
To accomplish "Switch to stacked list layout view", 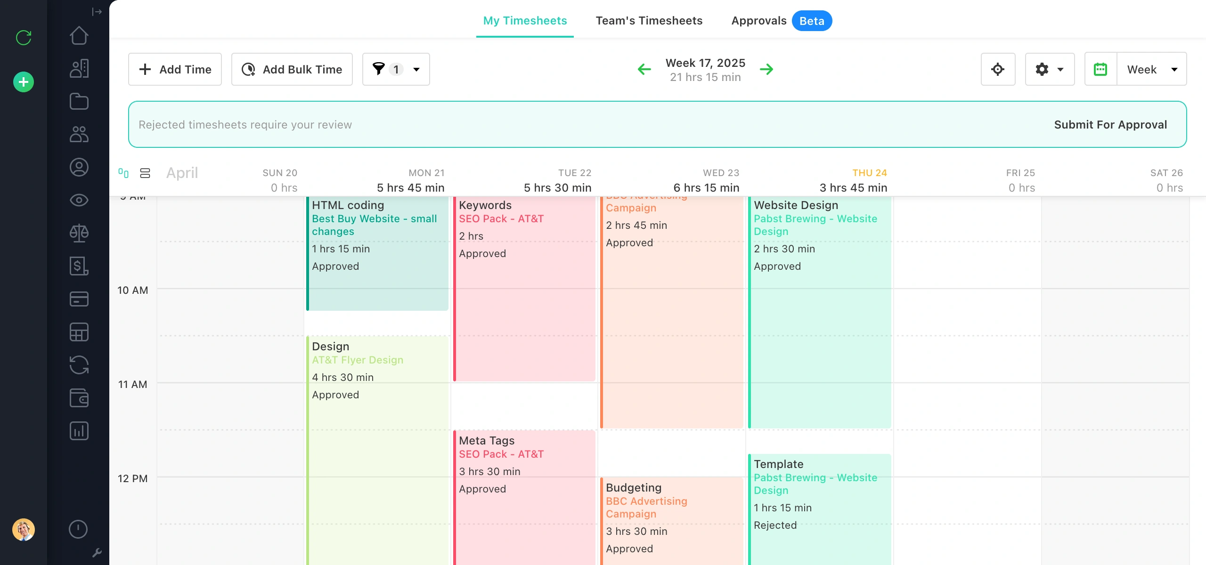I will tap(145, 173).
